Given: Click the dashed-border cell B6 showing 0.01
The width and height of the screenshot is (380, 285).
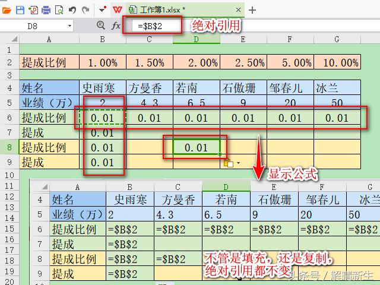Looking at the screenshot, I should [x=103, y=118].
